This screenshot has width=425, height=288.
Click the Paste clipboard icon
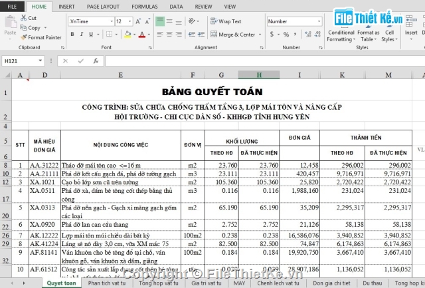[x=11, y=22]
